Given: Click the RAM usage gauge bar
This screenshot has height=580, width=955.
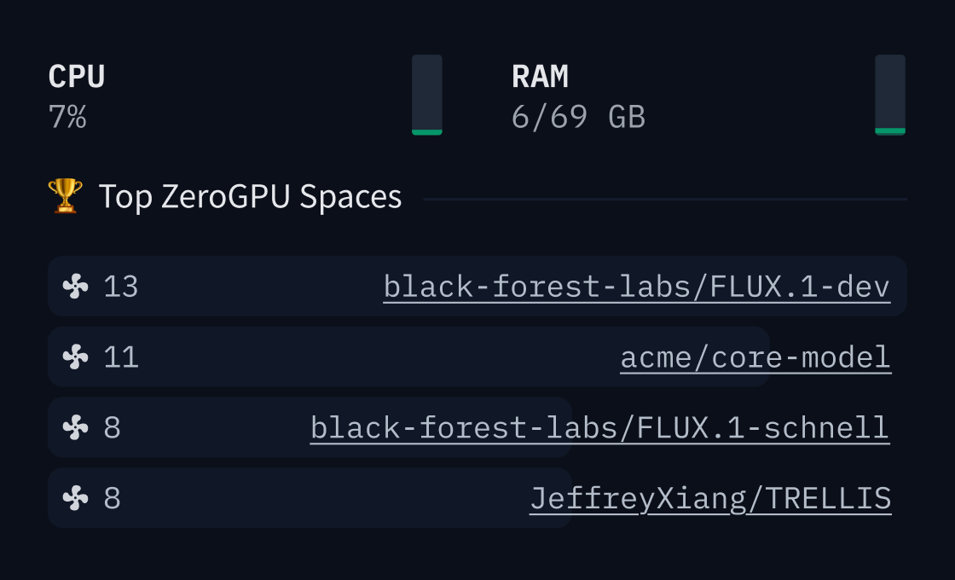Looking at the screenshot, I should tap(891, 95).
